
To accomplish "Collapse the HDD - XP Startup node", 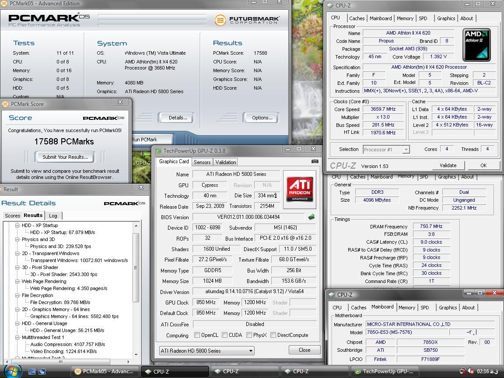I will tap(17, 225).
